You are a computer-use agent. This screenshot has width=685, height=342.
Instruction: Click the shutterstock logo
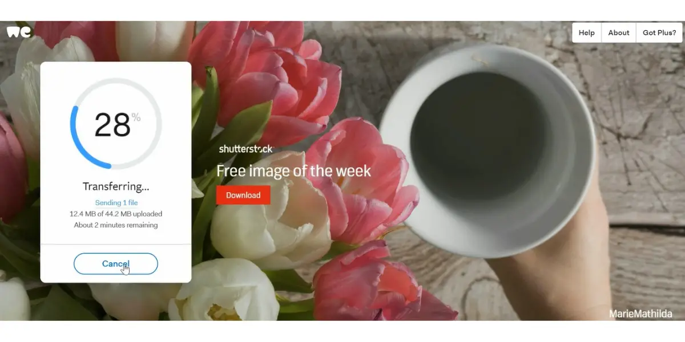pyautogui.click(x=247, y=149)
